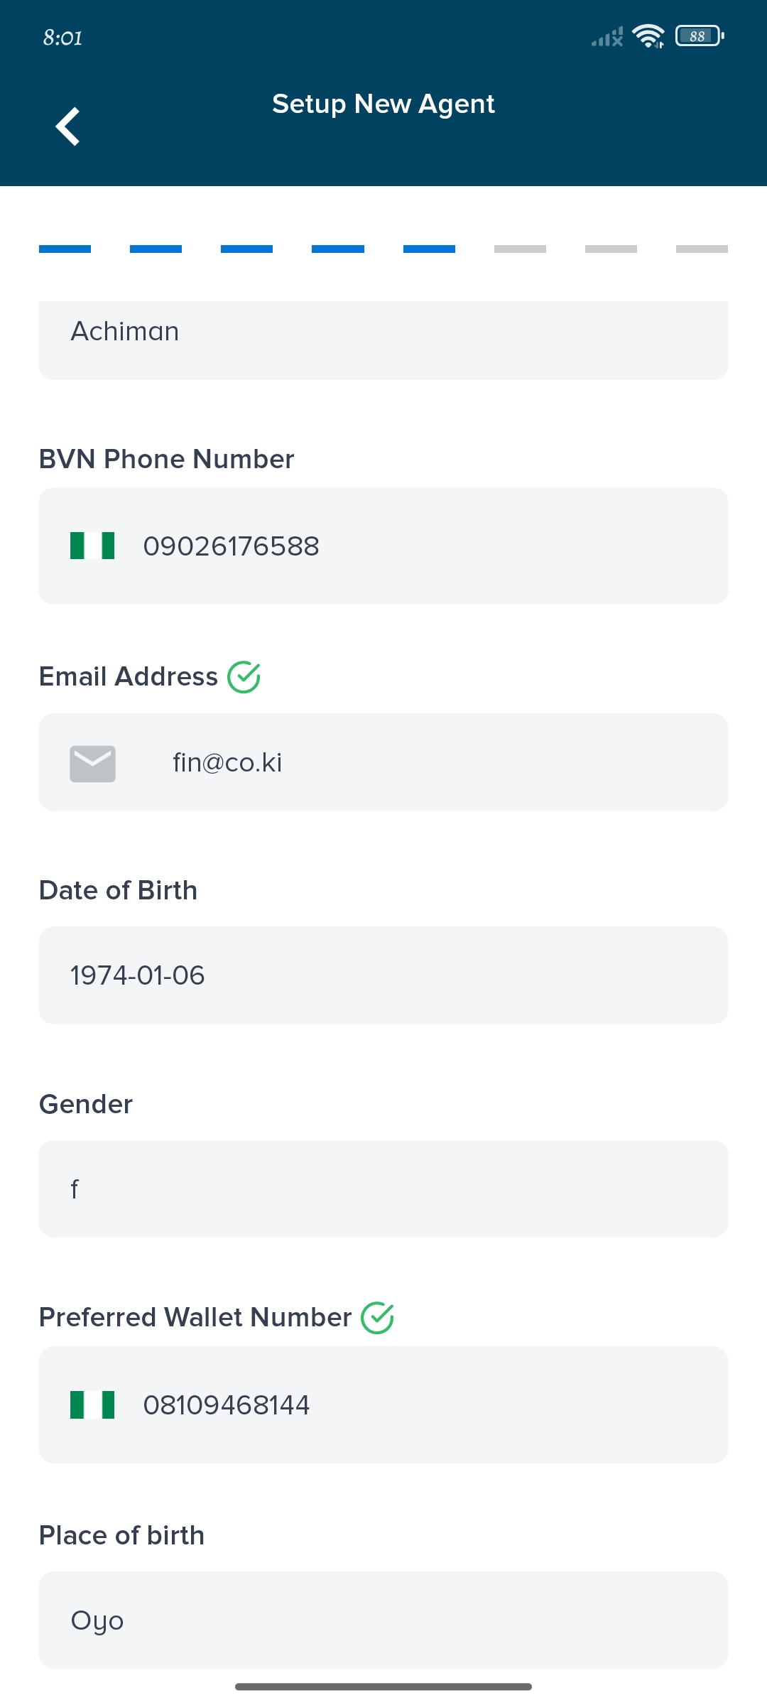Tap the bottom home gesture bar
The image size is (767, 1705).
pyautogui.click(x=383, y=1687)
